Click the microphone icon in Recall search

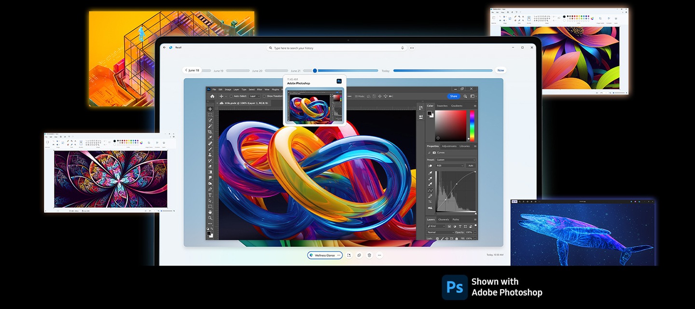(403, 48)
